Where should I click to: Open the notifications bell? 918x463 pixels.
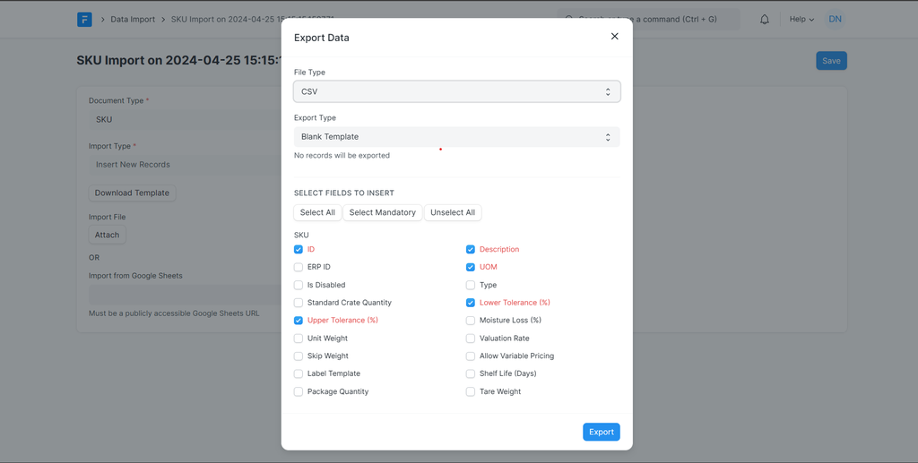765,20
